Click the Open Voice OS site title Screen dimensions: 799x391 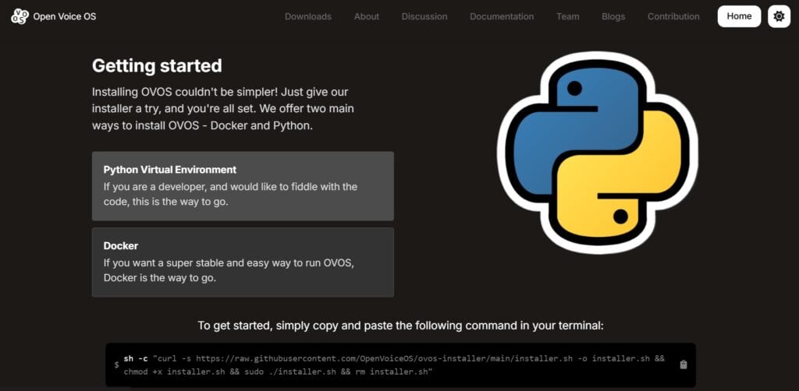click(64, 16)
